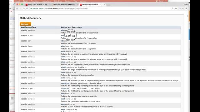The height and width of the screenshot is (112, 200).
Task: Click 'Returns the cube root' description text
Action: click(x=77, y=75)
